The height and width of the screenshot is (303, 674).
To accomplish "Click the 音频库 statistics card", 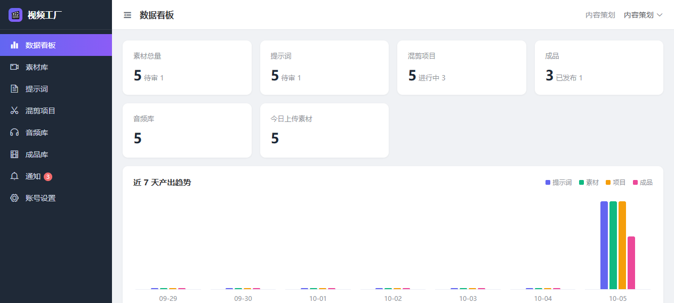I will [x=187, y=130].
